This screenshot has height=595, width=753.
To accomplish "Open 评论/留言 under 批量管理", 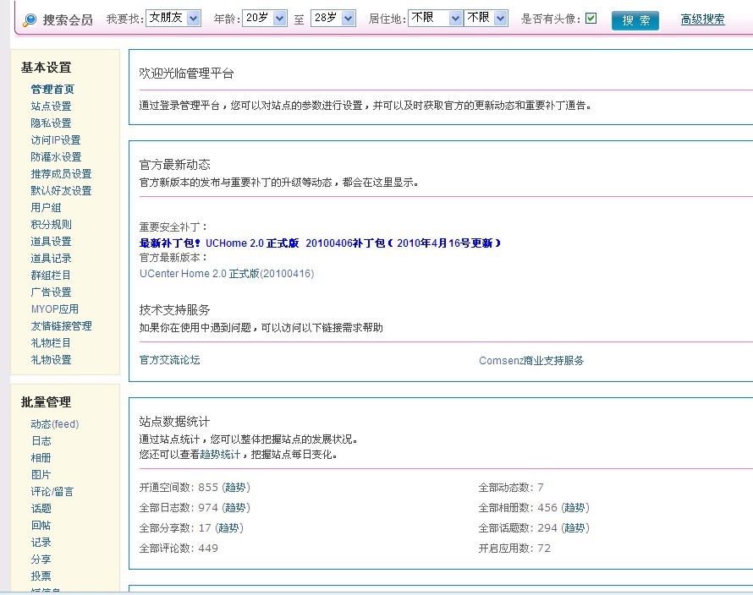I will click(x=52, y=491).
